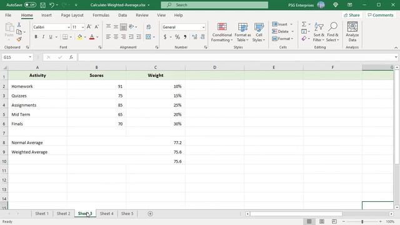Switch to the Review tab
Image resolution: width=400 pixels, height=225 pixels.
tap(142, 15)
